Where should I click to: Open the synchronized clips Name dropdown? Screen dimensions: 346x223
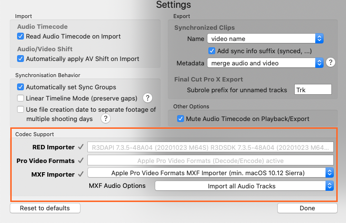[265, 38]
